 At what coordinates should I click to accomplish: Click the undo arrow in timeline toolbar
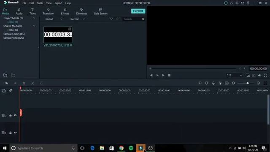click(7, 83)
